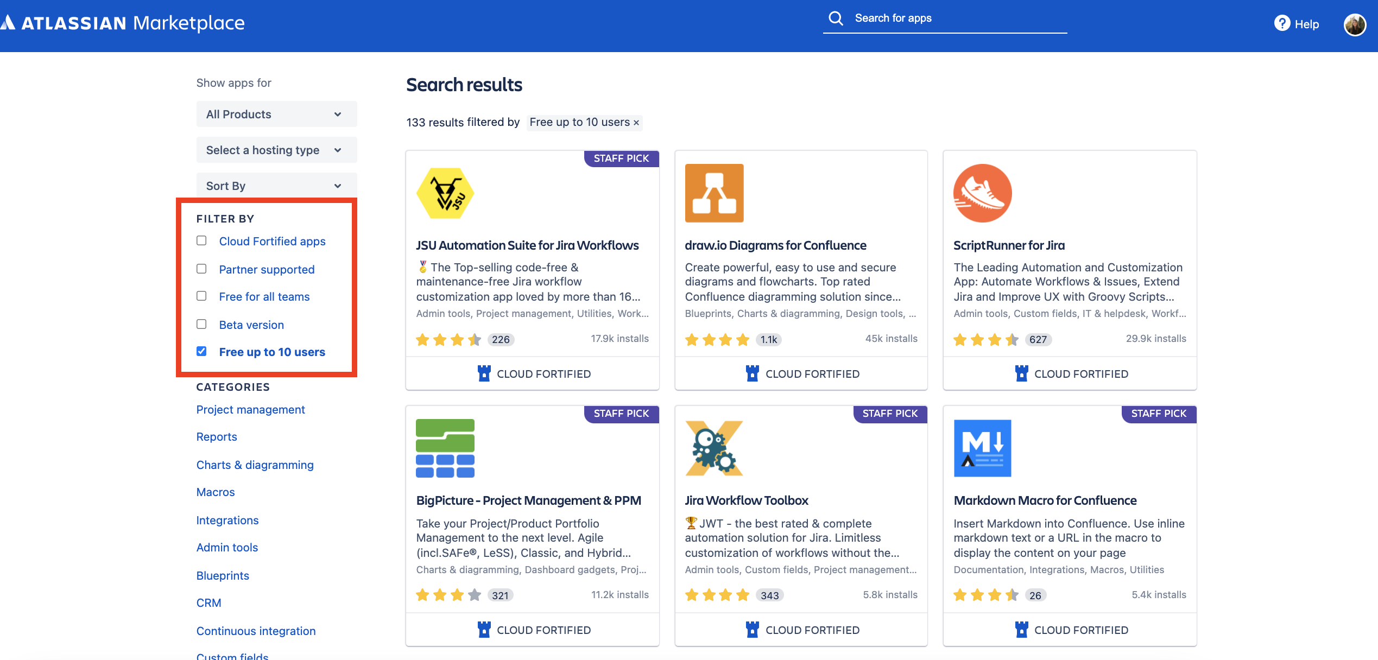Image resolution: width=1378 pixels, height=660 pixels.
Task: Open the All Products dropdown
Action: [x=276, y=114]
